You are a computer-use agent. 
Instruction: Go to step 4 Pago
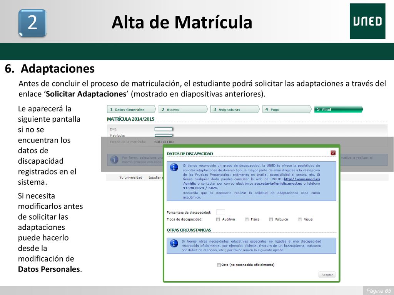287,109
